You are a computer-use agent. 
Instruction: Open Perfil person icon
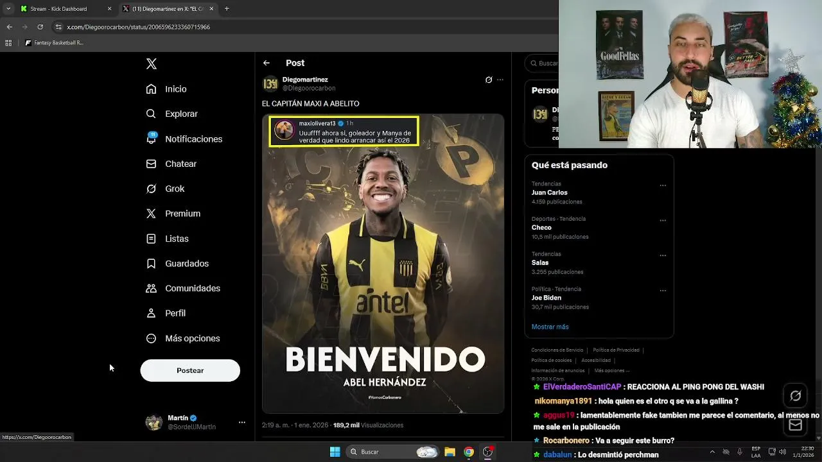click(151, 313)
